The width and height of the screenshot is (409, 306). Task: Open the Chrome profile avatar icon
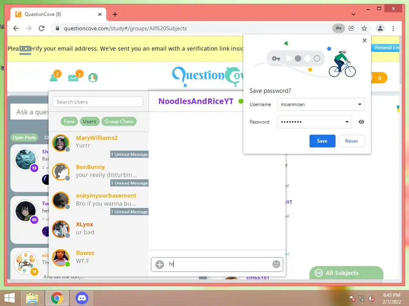pos(380,28)
